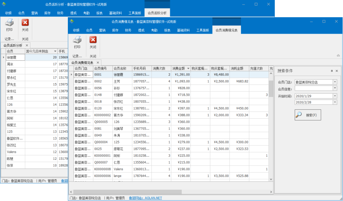
Task: Select amount cell ¥1,391.00
Action: [181, 74]
